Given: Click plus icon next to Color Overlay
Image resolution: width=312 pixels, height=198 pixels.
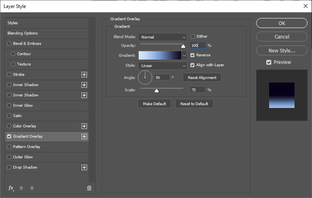Looking at the screenshot, I should pos(84,126).
